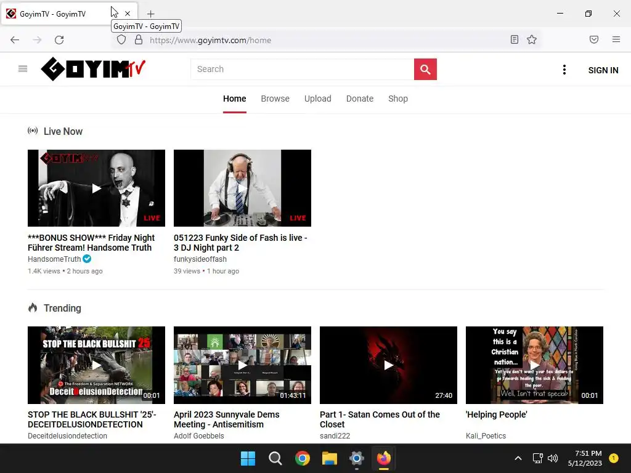631x473 pixels.
Task: Play the 27:40 red dragon video thumbnail
Action: tap(388, 365)
